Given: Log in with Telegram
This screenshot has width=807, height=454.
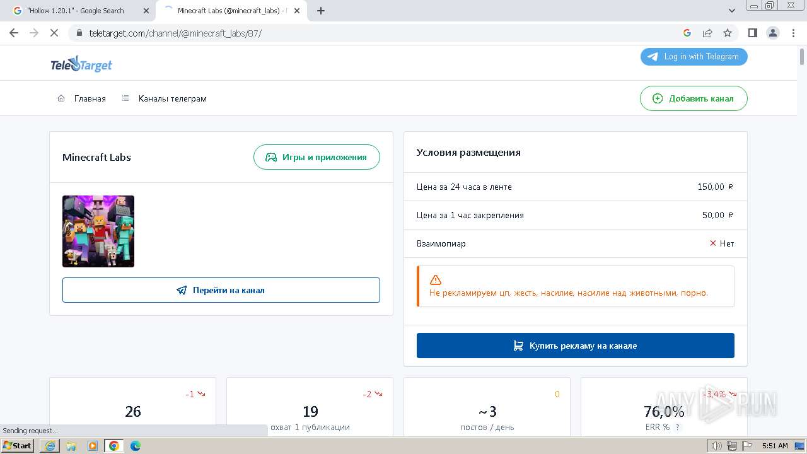Looking at the screenshot, I should (694, 56).
